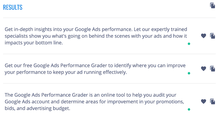Image resolution: width=223 pixels, height=117 pixels.
Task: Click the text 'bids, and advertising budget.'
Action: (x=37, y=108)
